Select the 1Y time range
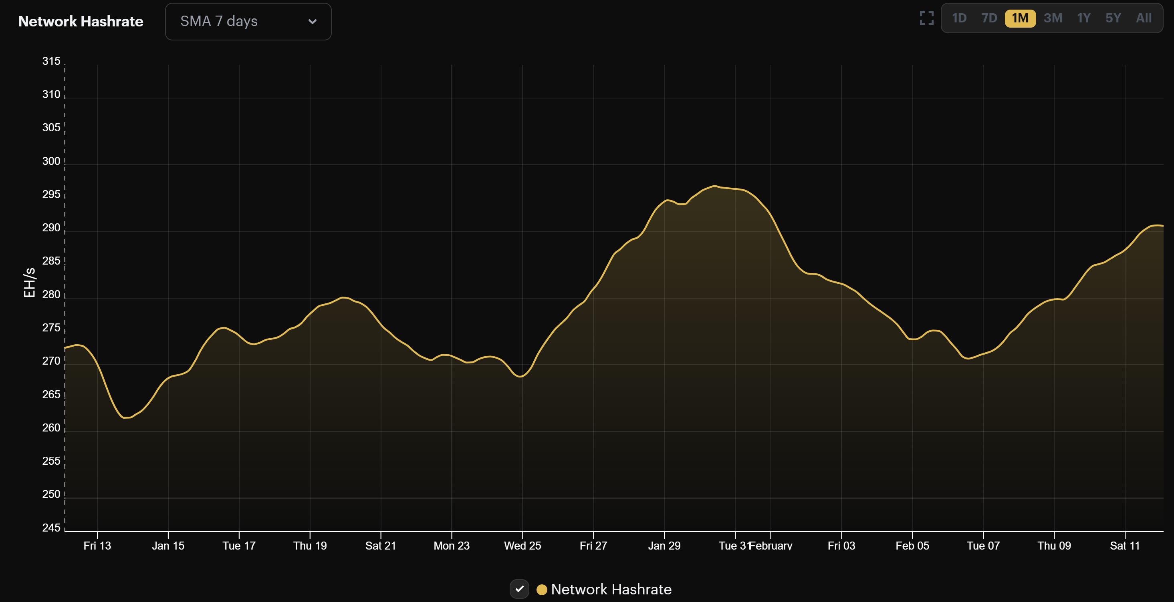Image resolution: width=1174 pixels, height=602 pixels. (x=1084, y=18)
